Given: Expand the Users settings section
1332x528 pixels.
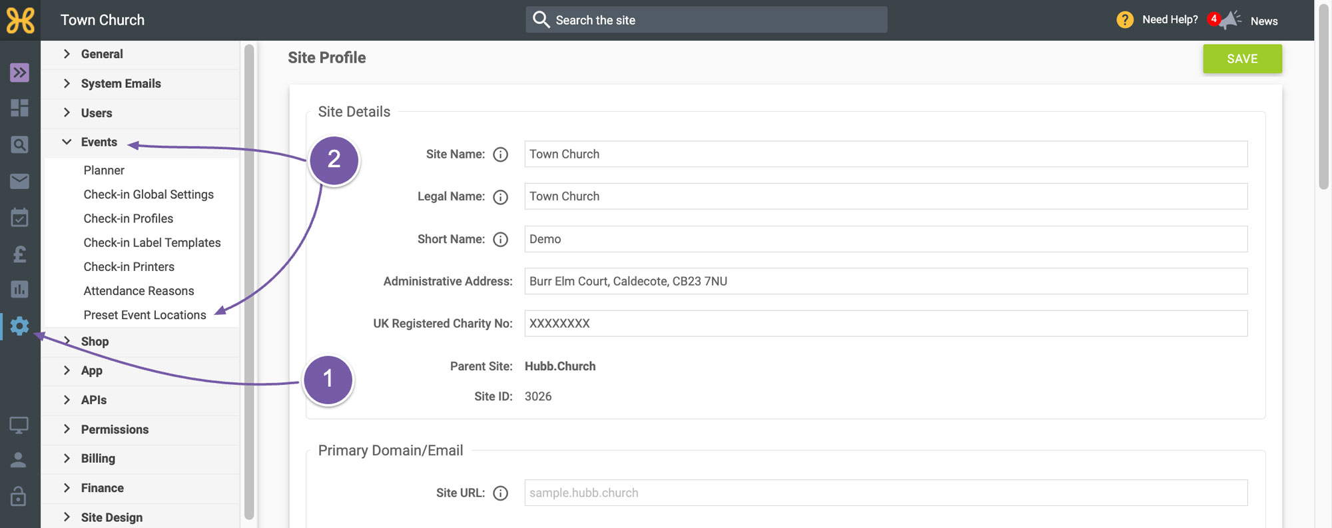Looking at the screenshot, I should point(141,113).
